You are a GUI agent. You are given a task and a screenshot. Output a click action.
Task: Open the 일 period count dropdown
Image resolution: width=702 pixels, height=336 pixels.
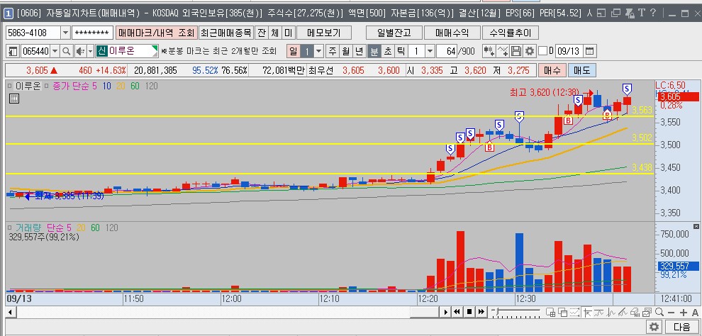click(319, 52)
